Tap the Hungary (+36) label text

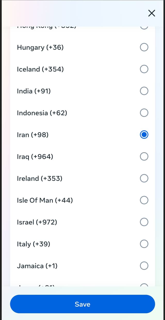(x=40, y=47)
